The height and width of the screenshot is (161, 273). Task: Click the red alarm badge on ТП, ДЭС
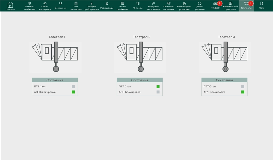(219, 4)
